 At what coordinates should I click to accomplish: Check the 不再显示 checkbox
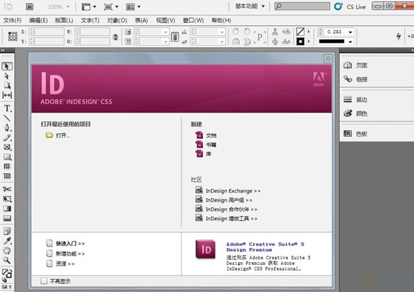44,281
